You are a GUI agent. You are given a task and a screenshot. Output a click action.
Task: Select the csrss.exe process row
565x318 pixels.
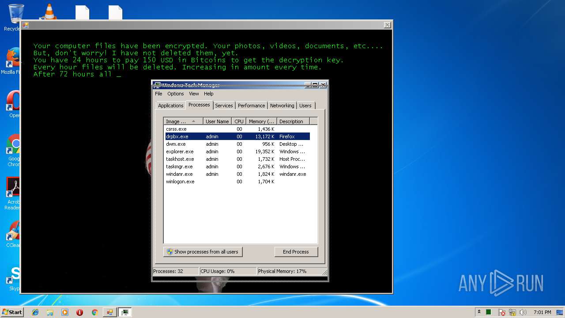pyautogui.click(x=237, y=129)
